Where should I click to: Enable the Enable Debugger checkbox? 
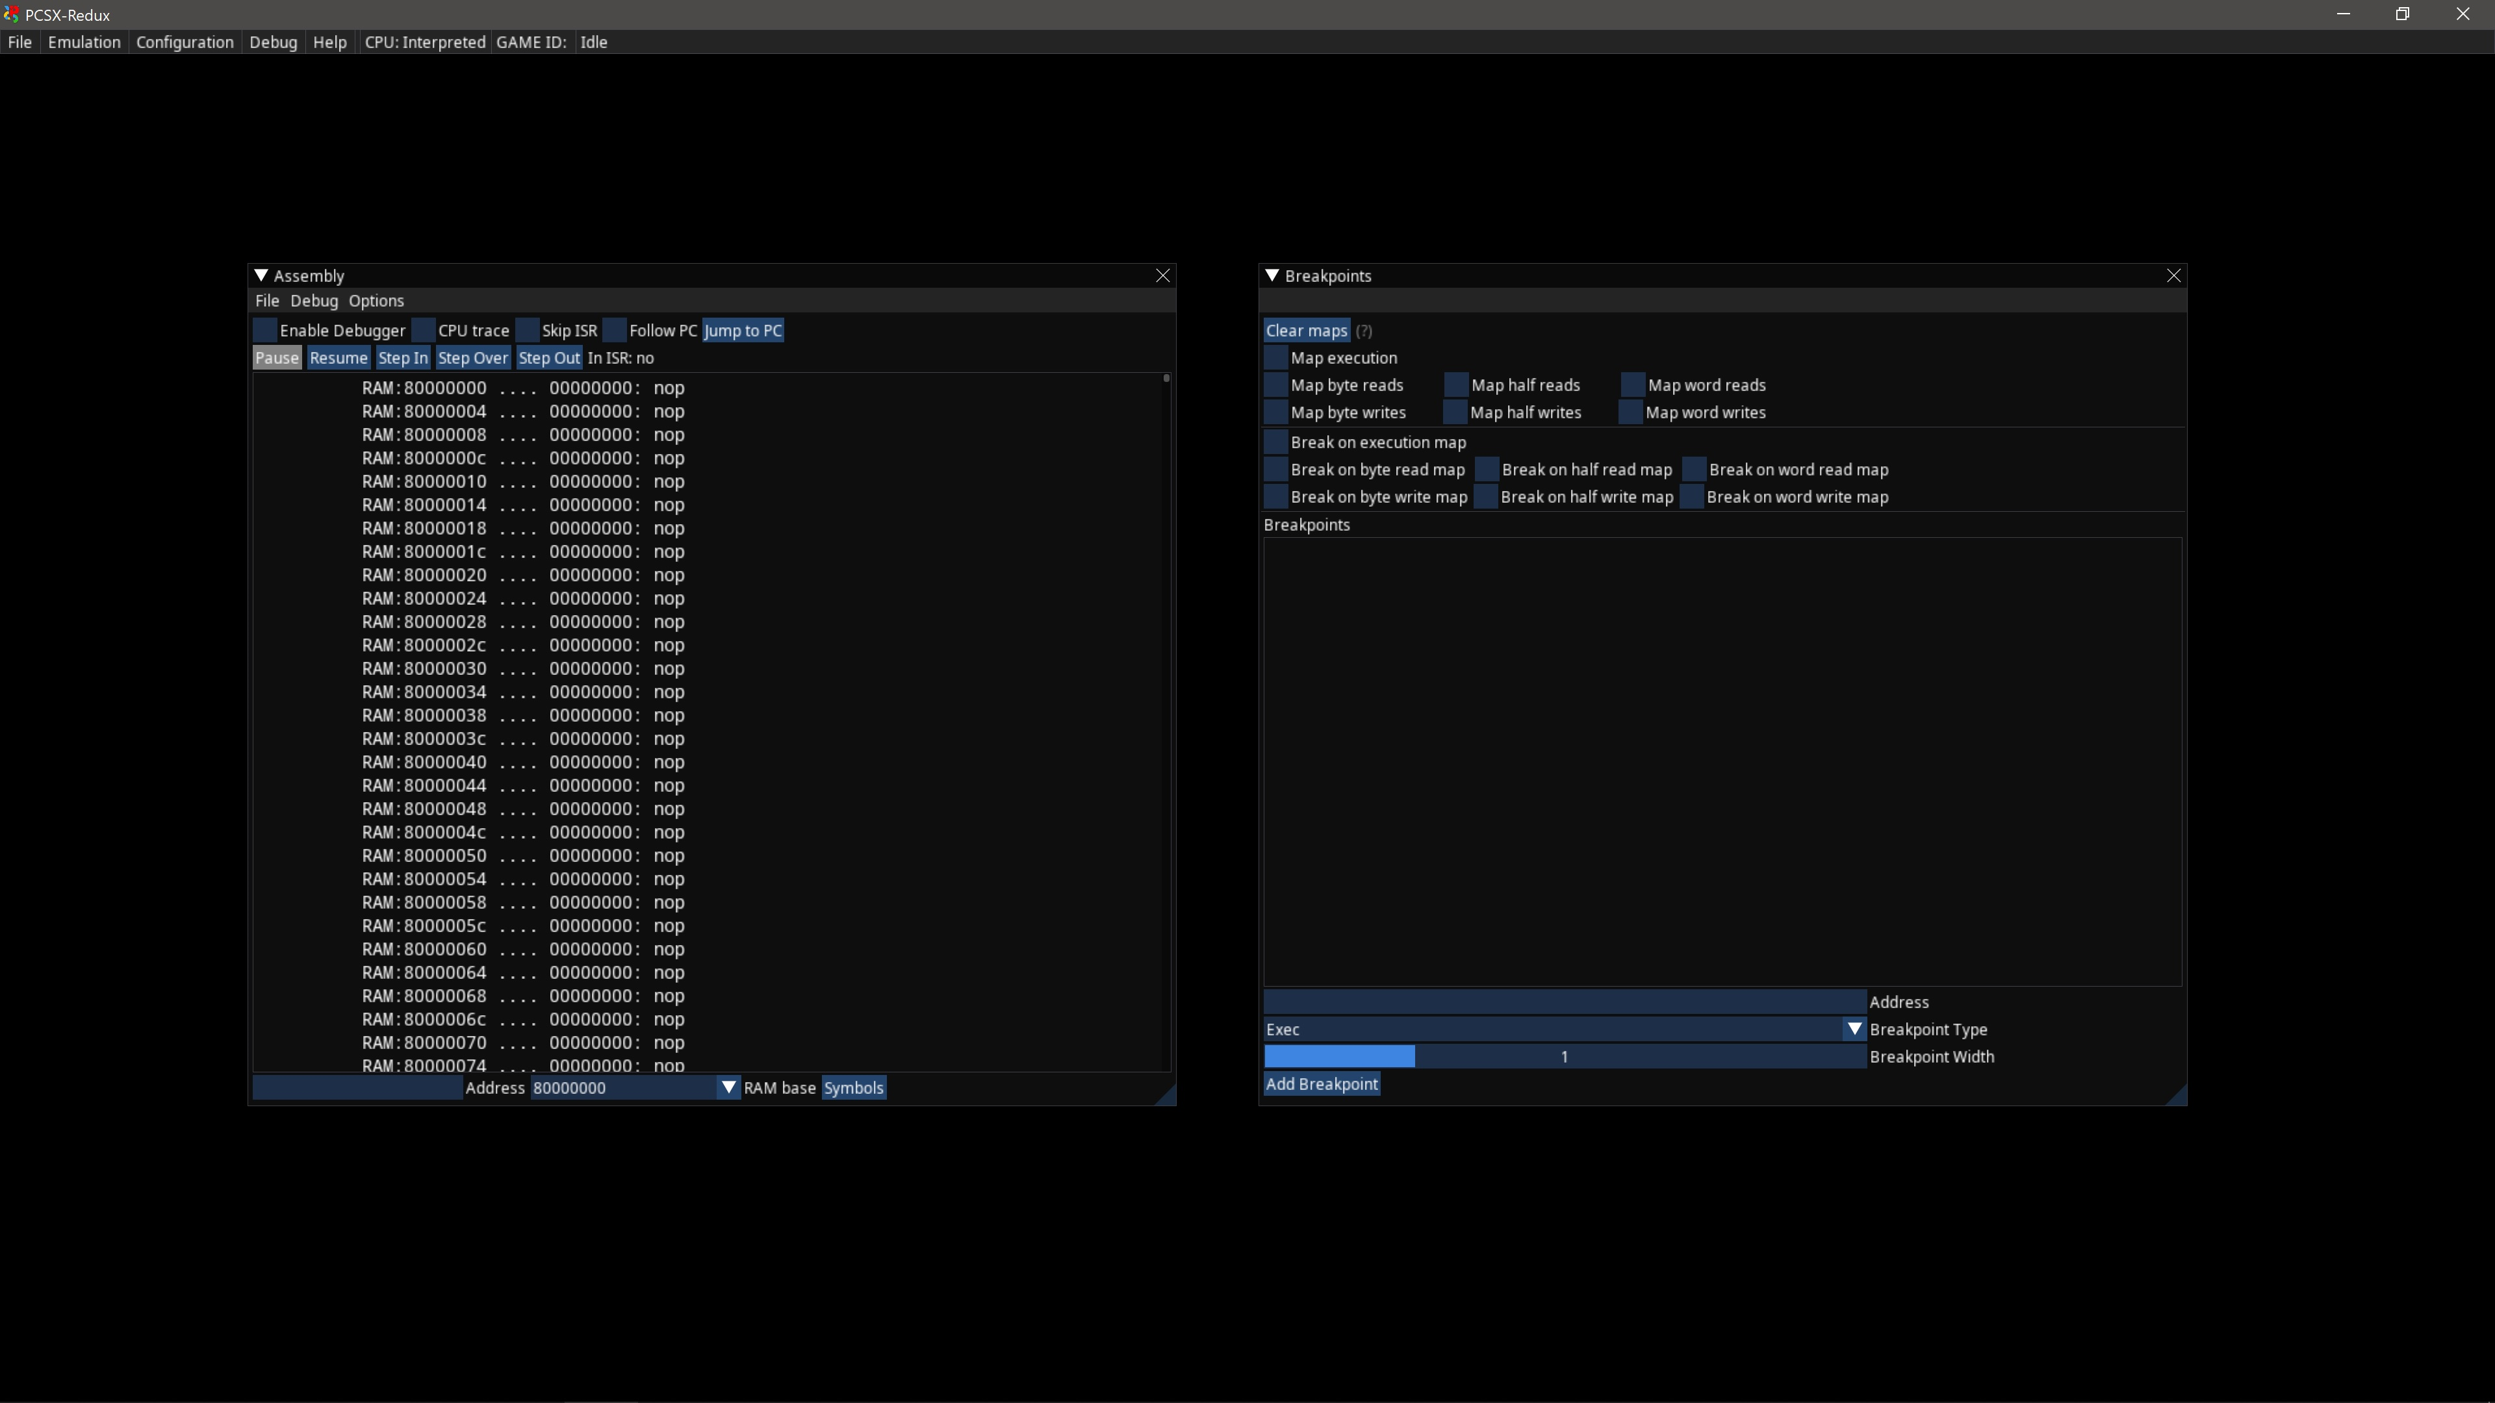pyautogui.click(x=263, y=330)
